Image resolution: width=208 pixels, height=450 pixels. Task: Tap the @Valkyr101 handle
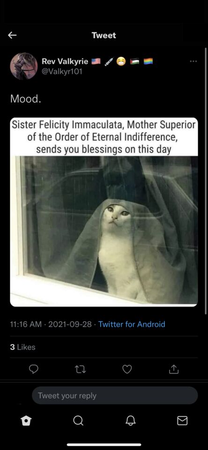tap(62, 71)
